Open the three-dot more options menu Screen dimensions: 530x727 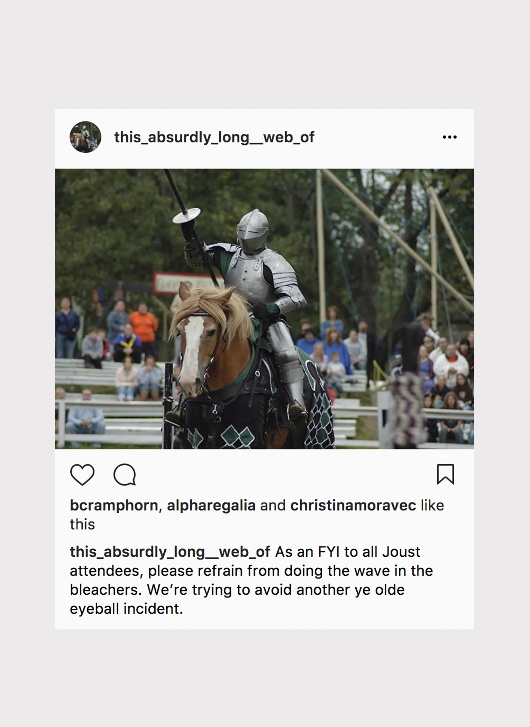tap(449, 137)
